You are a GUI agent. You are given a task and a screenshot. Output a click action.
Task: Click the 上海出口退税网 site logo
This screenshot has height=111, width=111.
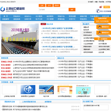pos(12,9)
